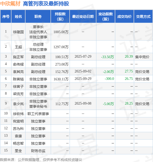Click the 持股数(股) column header
153x162 pixels.
pos(60,16)
